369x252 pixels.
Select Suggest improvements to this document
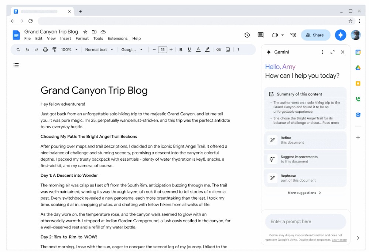[305, 159]
